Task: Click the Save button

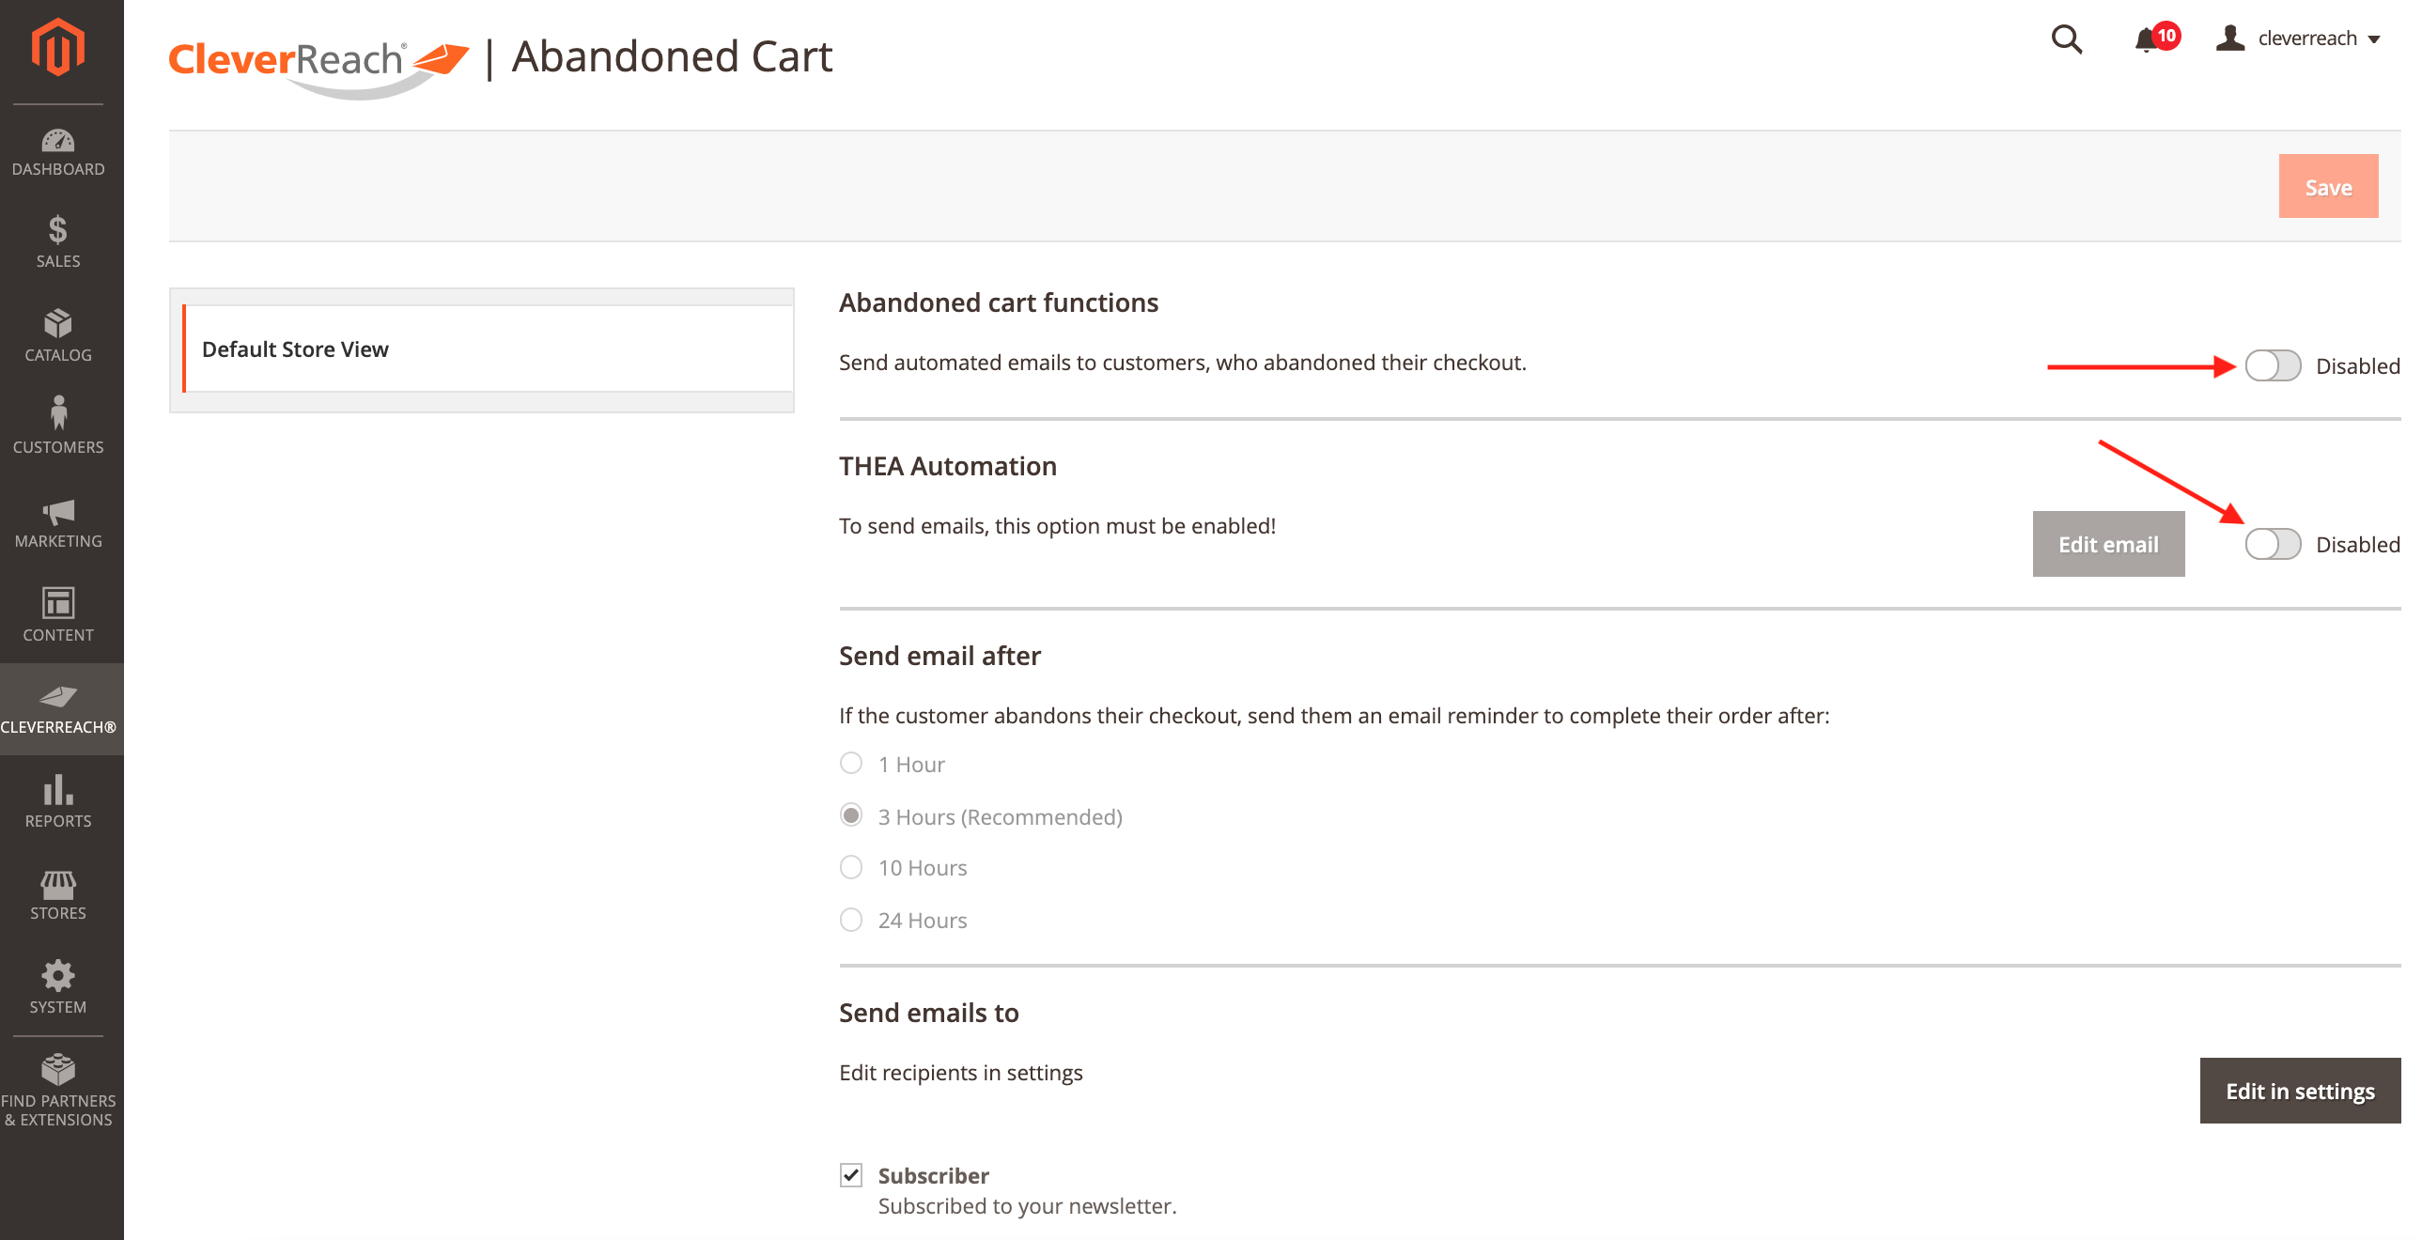Action: 2327,187
